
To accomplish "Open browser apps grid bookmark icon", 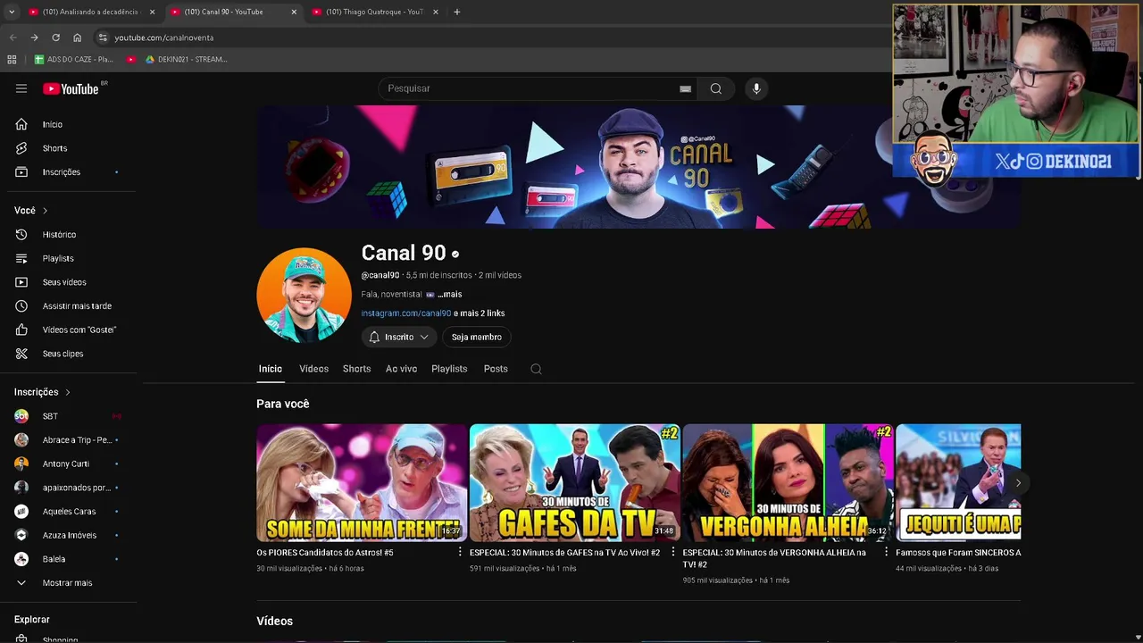I will pyautogui.click(x=12, y=59).
